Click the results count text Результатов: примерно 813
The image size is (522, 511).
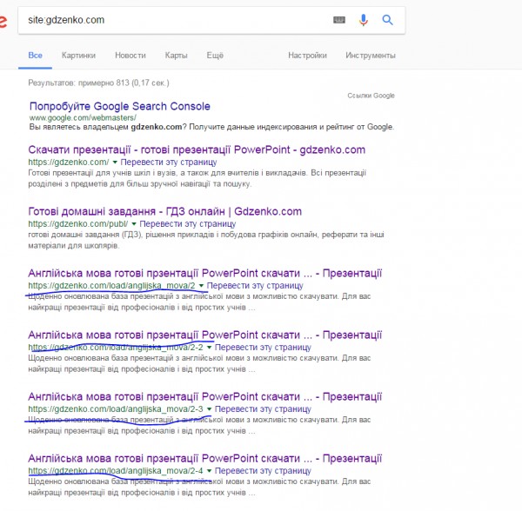98,83
